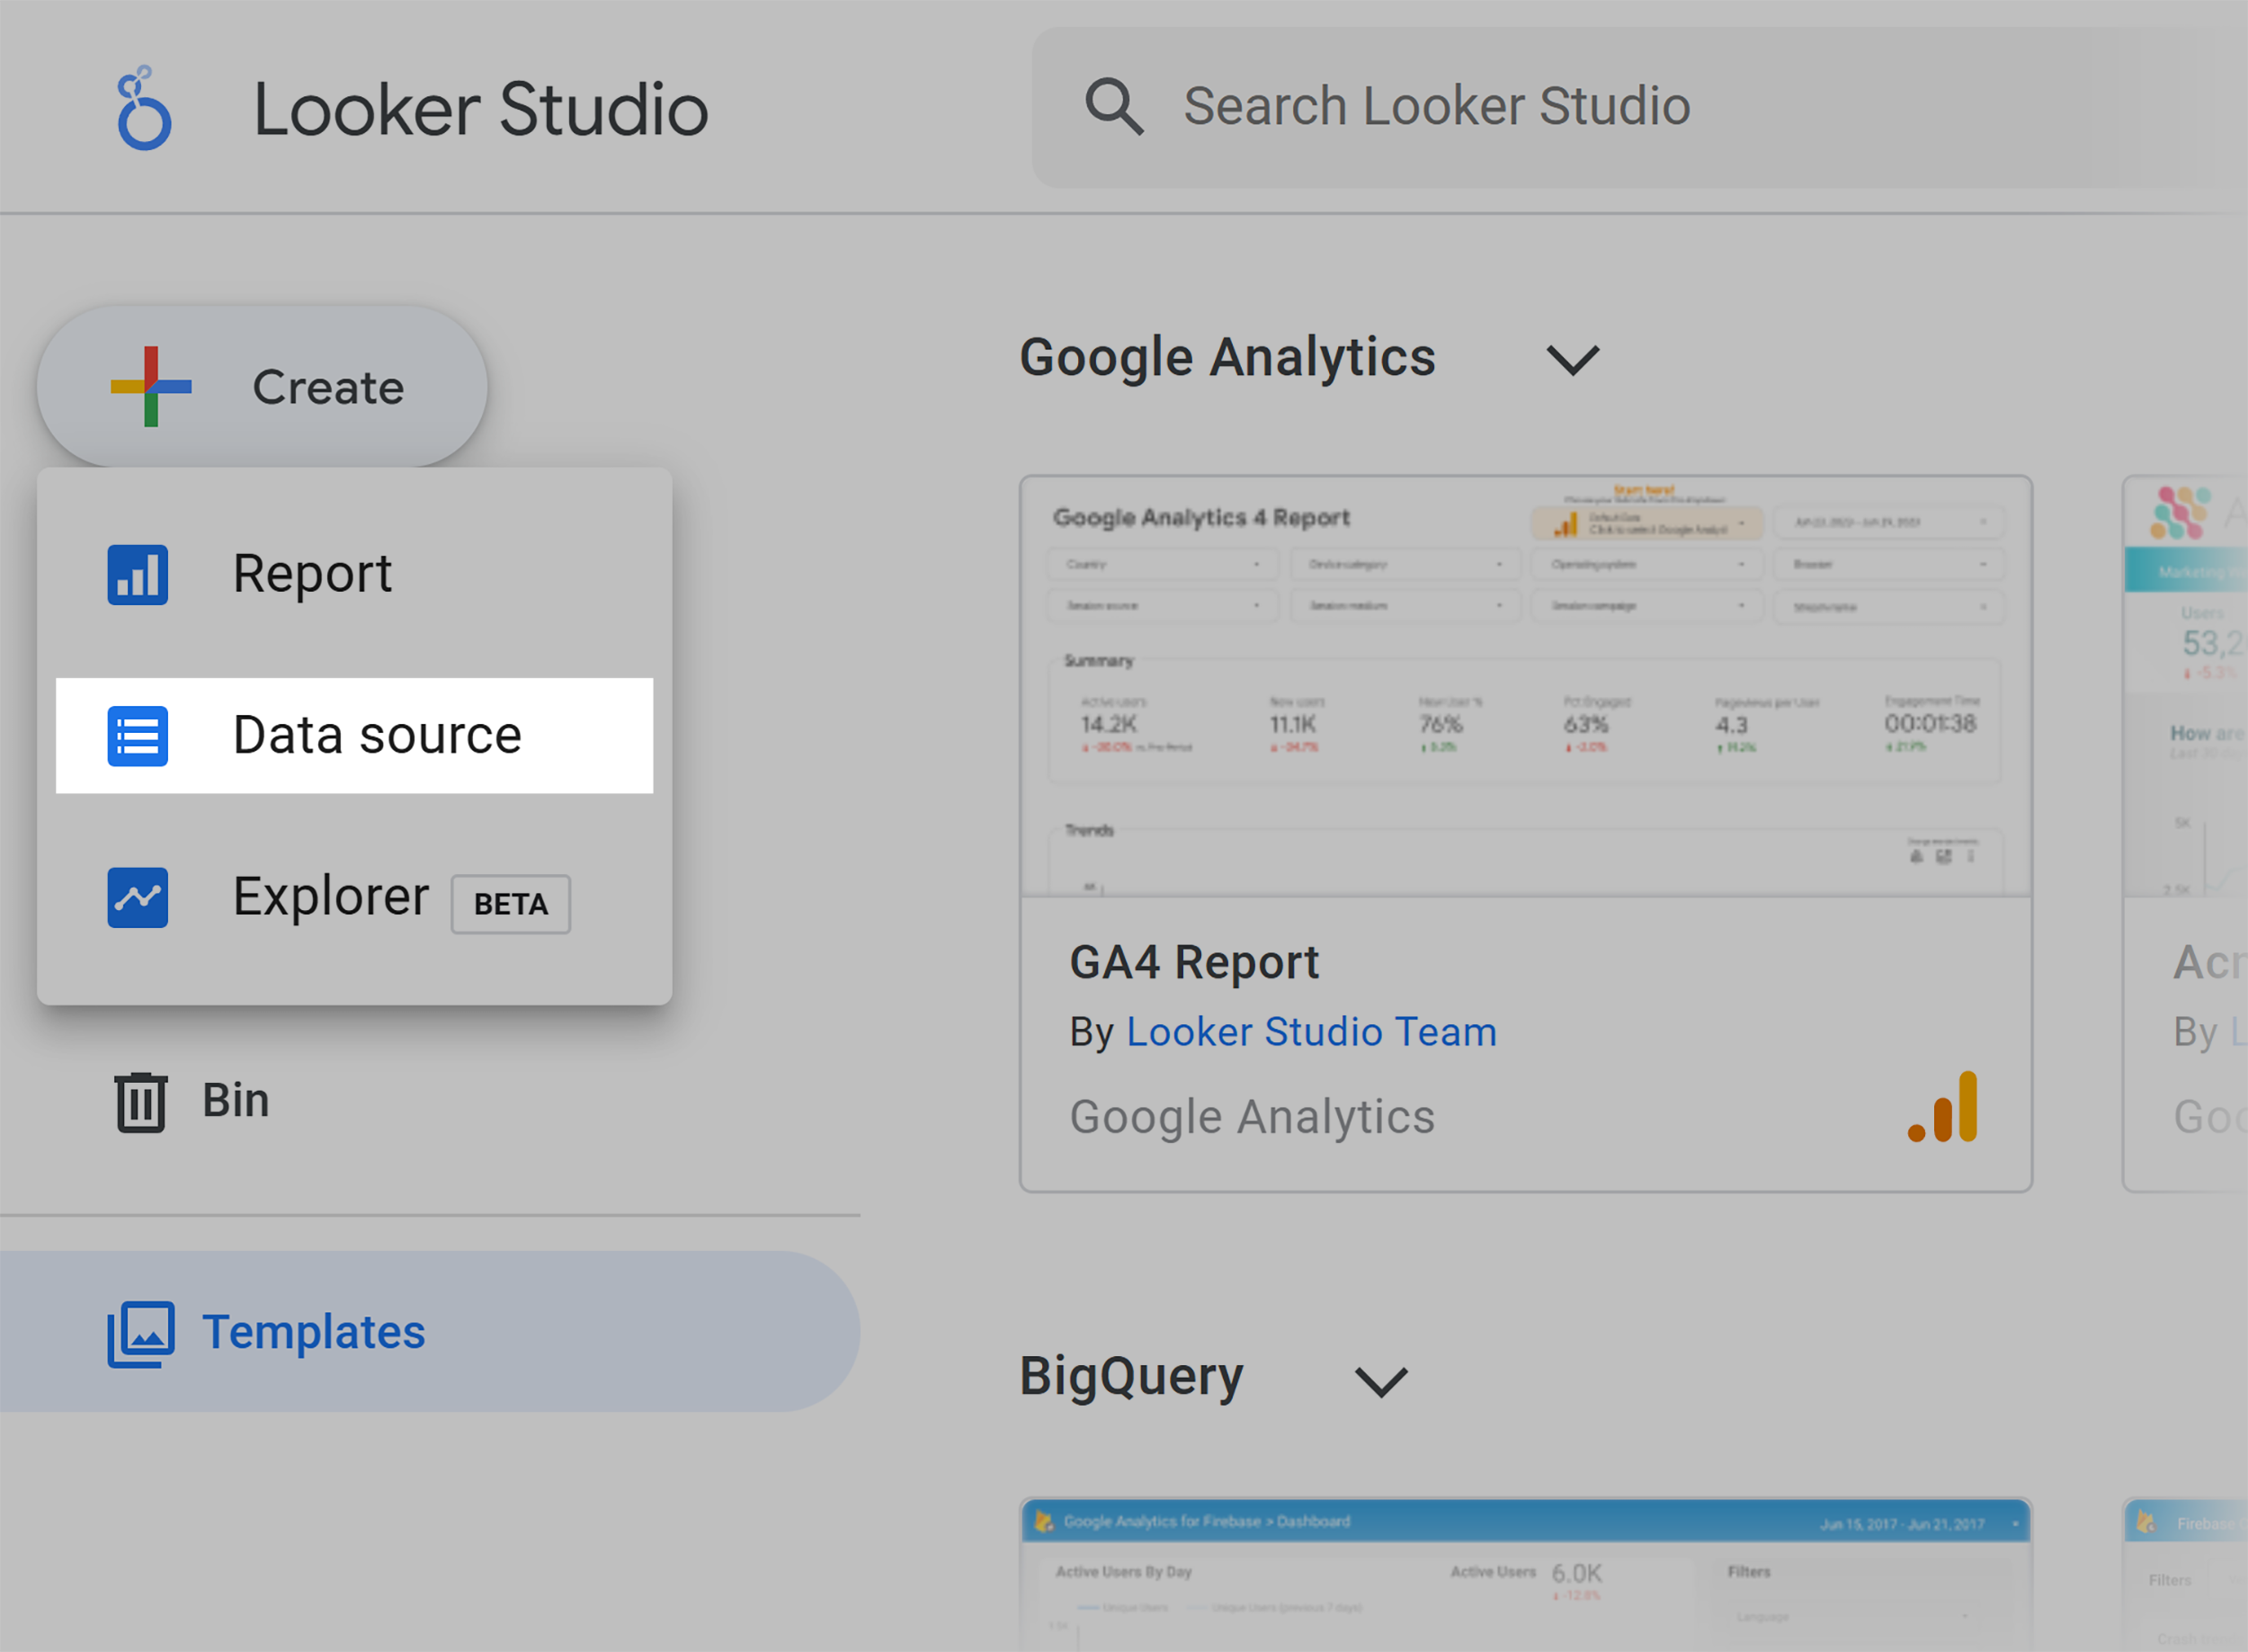This screenshot has height=1652, width=2248.
Task: Click the Looker Studio logo icon
Action: 144,108
